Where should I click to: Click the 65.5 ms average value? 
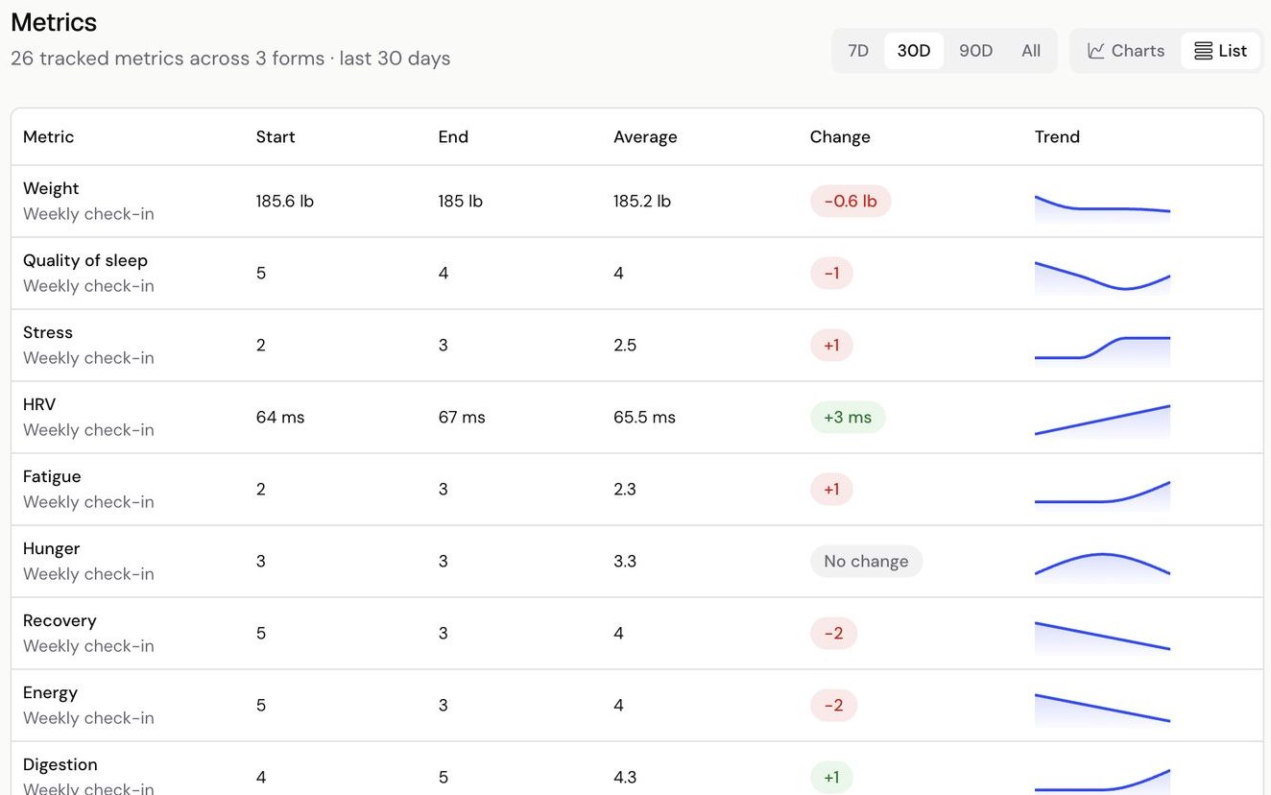(644, 418)
